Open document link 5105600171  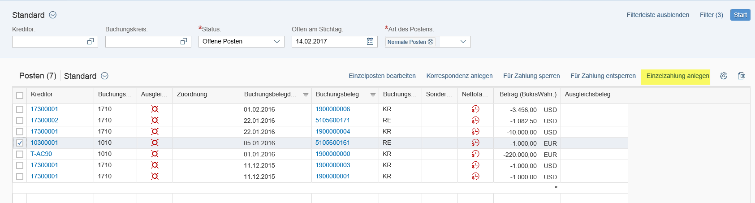click(x=332, y=120)
